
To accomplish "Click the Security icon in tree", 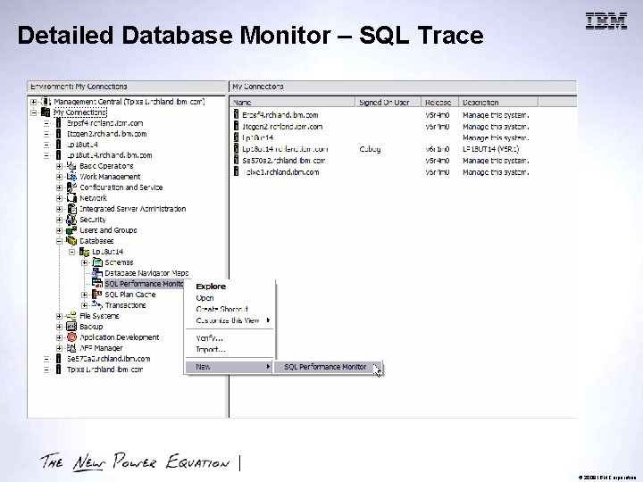I will pos(71,220).
